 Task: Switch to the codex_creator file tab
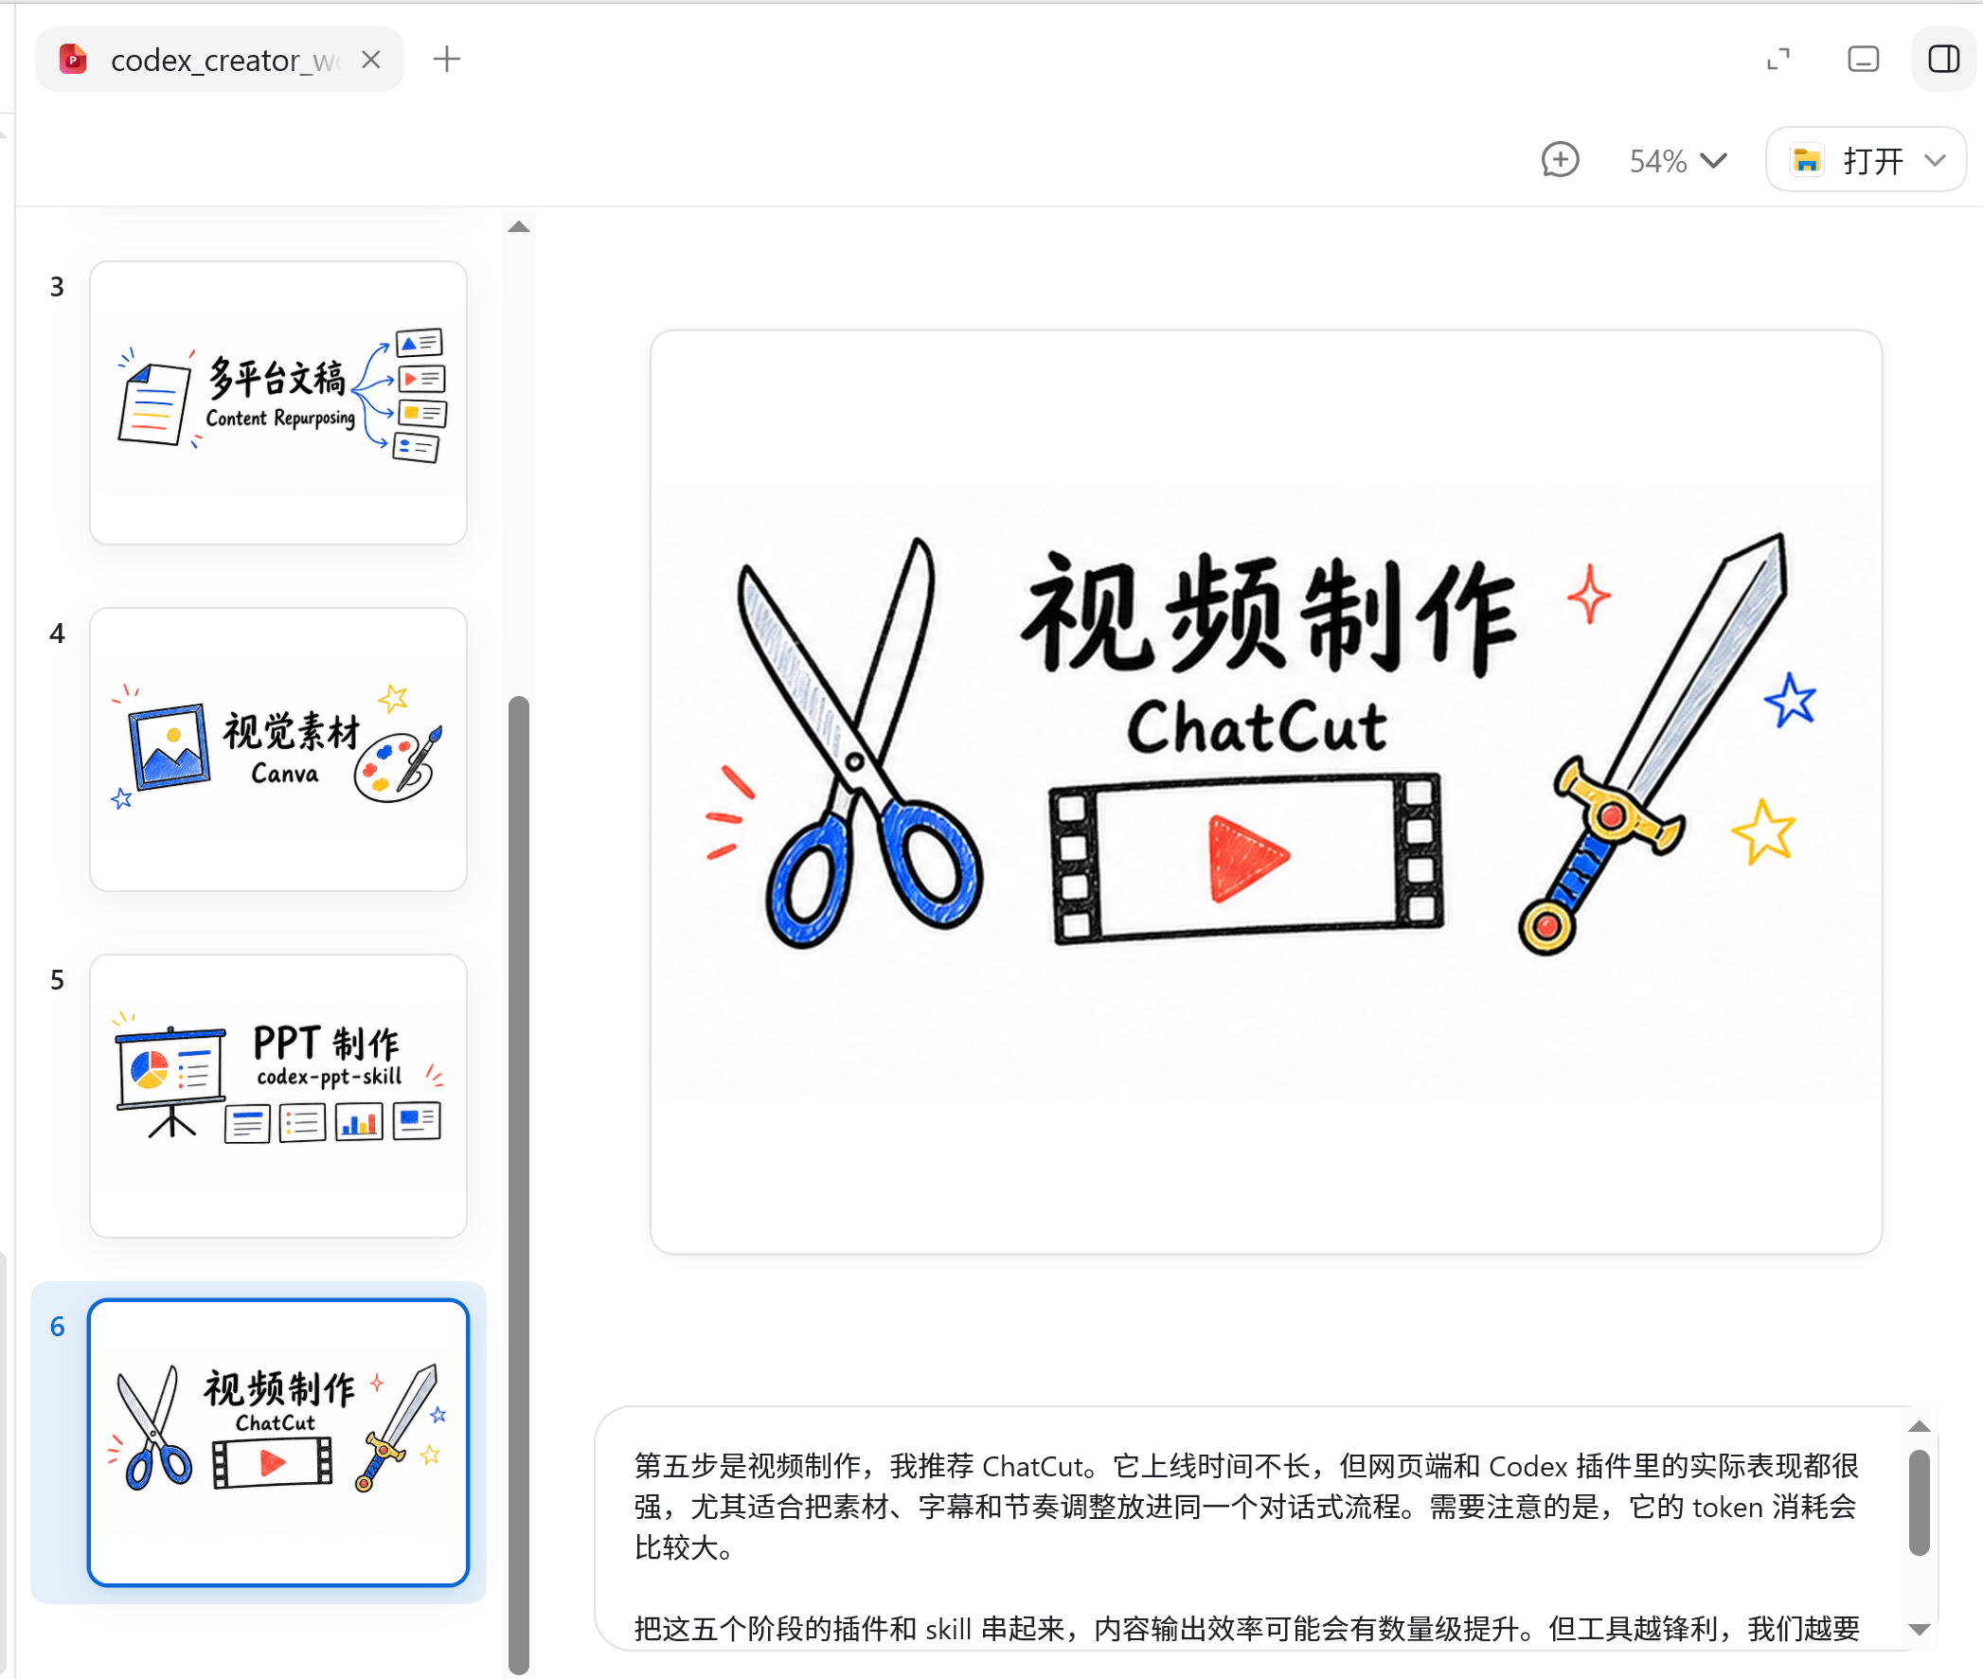pyautogui.click(x=220, y=60)
